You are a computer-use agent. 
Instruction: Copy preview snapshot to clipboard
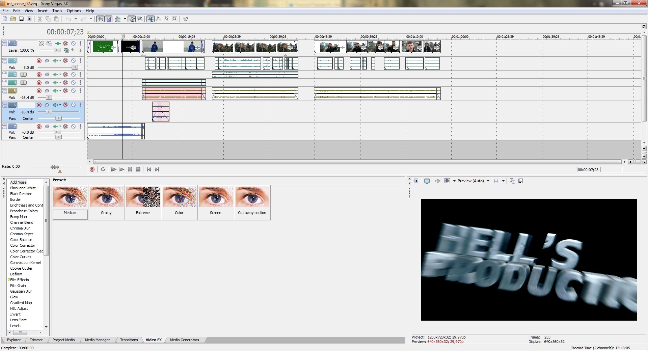point(512,181)
